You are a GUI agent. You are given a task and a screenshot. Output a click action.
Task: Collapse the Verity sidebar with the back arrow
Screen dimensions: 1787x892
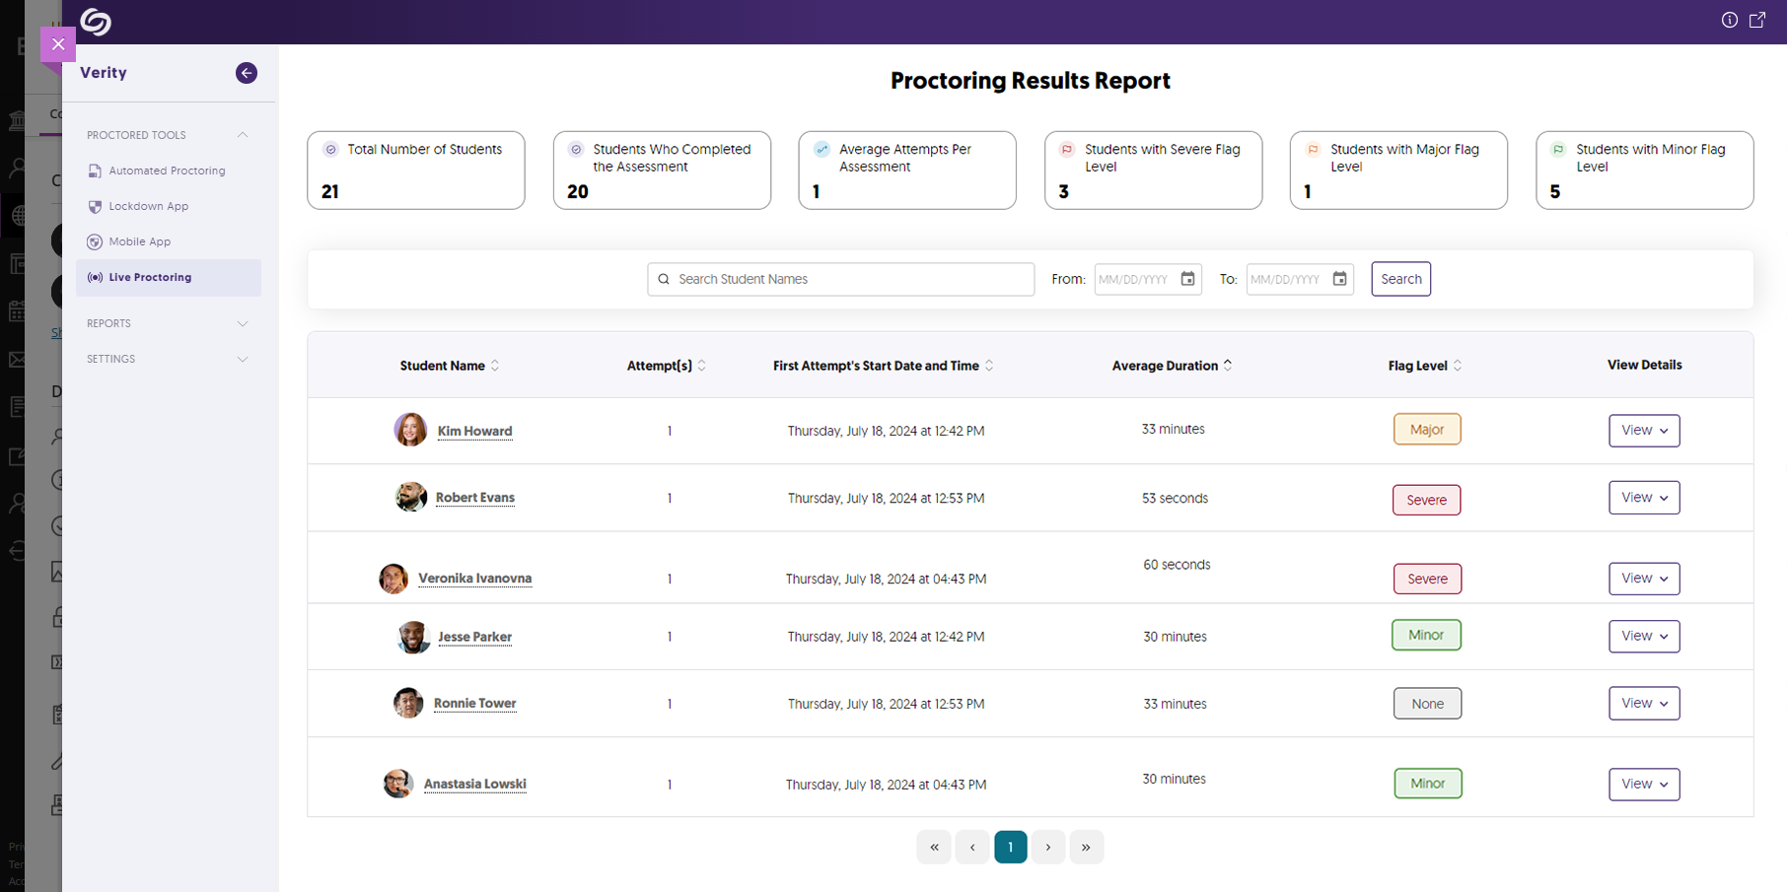[246, 73]
